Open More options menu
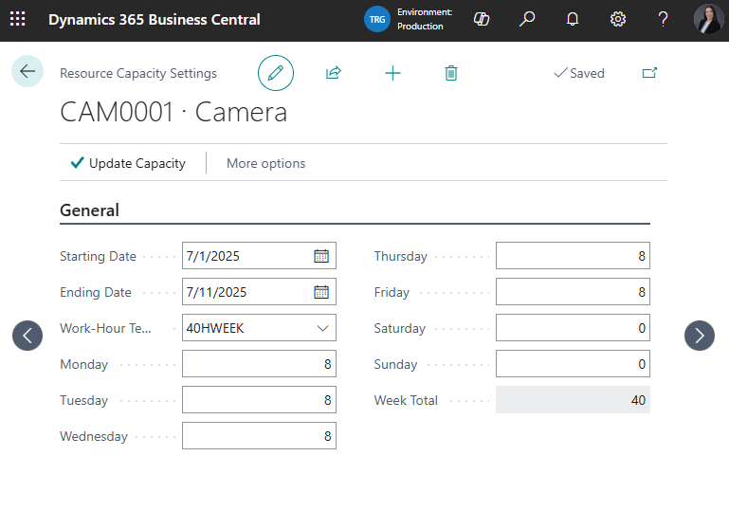729x529 pixels. [x=265, y=163]
